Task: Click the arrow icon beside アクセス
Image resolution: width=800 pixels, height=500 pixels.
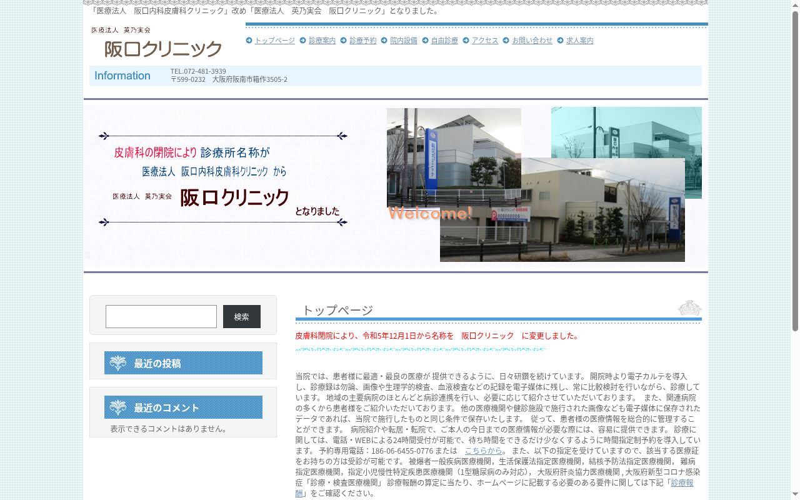Action: [x=466, y=41]
